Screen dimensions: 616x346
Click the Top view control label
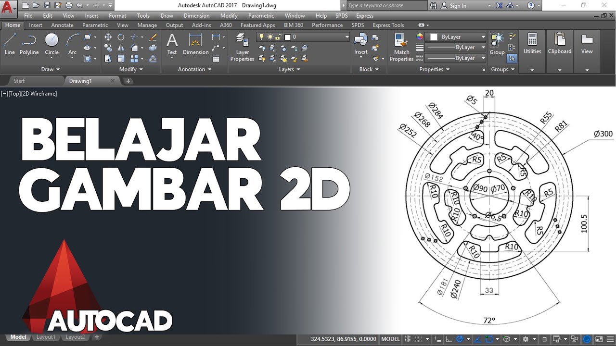pos(14,94)
